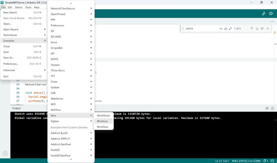Expand Adafruit NeoPixel examples
The image size is (277, 163).
click(x=71, y=144)
